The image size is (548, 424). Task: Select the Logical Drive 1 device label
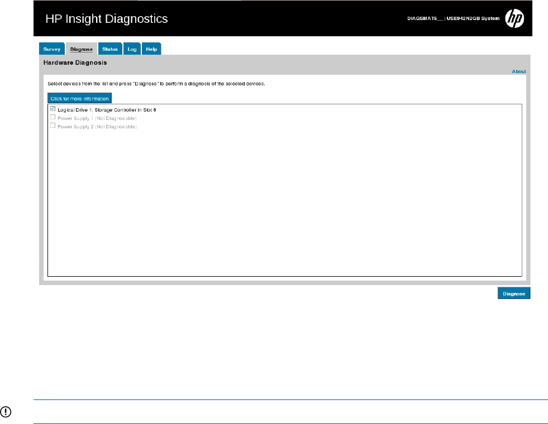(107, 110)
